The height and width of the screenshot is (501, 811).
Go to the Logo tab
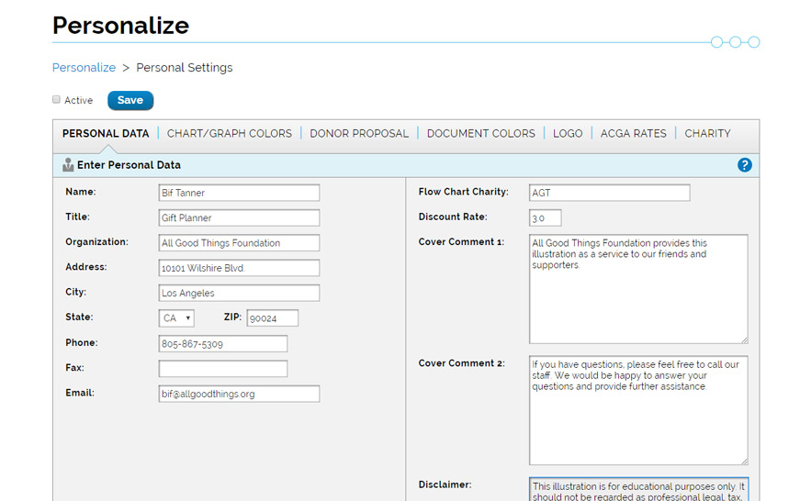pyautogui.click(x=568, y=134)
